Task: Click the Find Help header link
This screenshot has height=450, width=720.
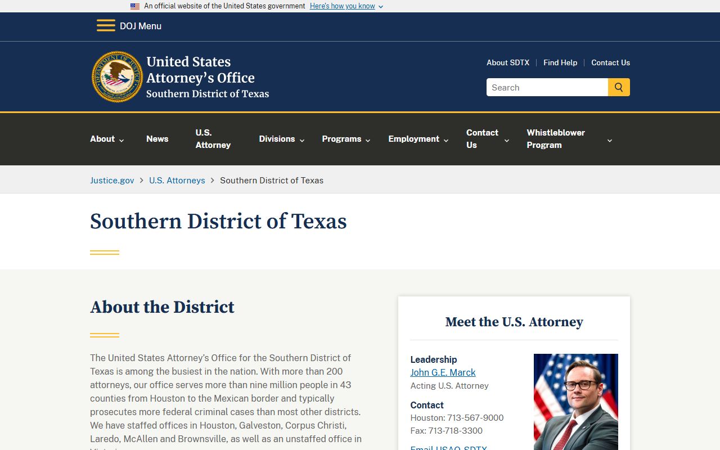Action: (560, 62)
